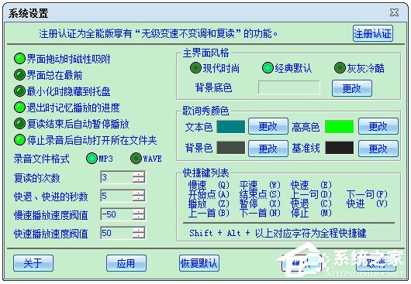Screen dimensions: 411x284
Task: Click 更改 next to 高亮色
Action: click(x=378, y=126)
